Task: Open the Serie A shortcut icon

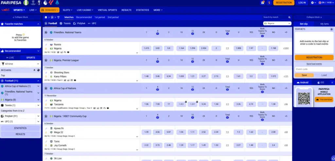Action: (57, 3)
